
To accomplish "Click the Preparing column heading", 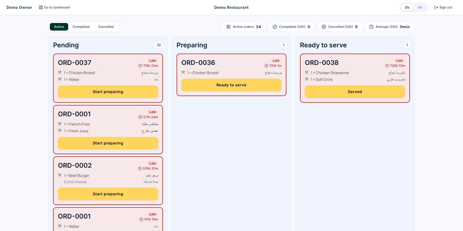I will pos(192,45).
